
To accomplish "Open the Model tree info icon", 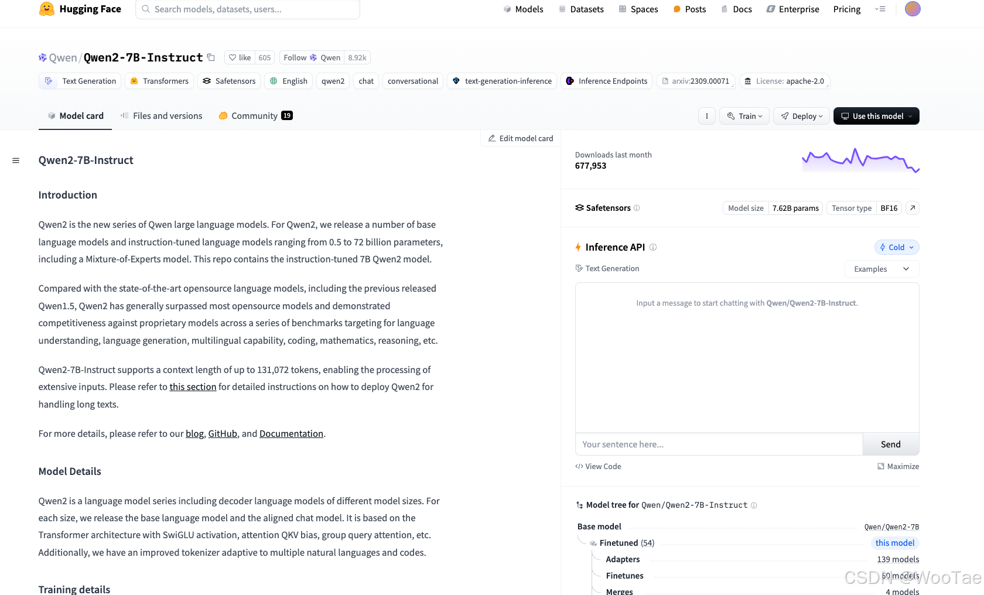I will (x=754, y=505).
